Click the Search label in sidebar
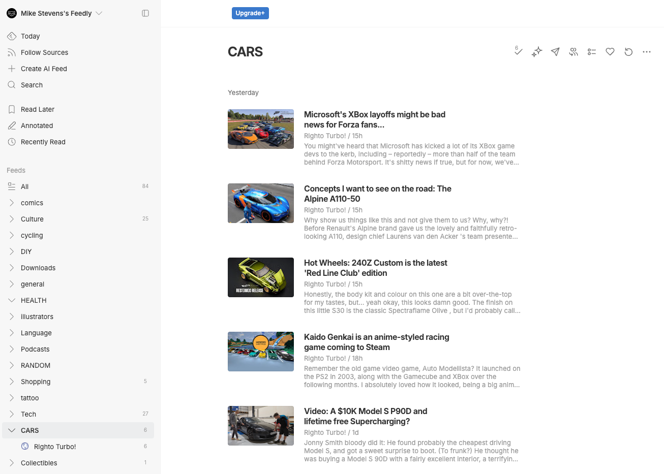Screen dimensions: 664x474 pos(32,85)
